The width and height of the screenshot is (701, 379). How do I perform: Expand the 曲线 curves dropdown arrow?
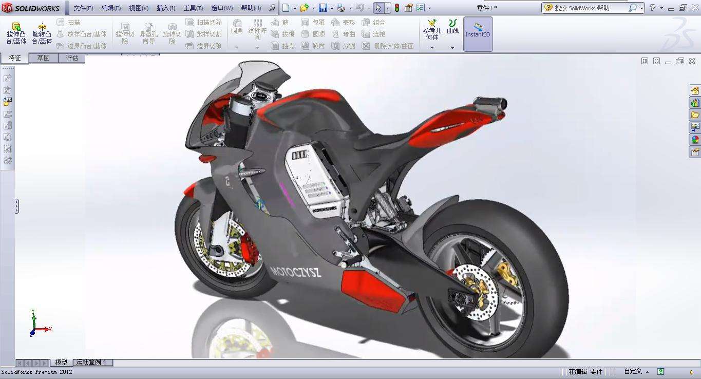pos(452,48)
